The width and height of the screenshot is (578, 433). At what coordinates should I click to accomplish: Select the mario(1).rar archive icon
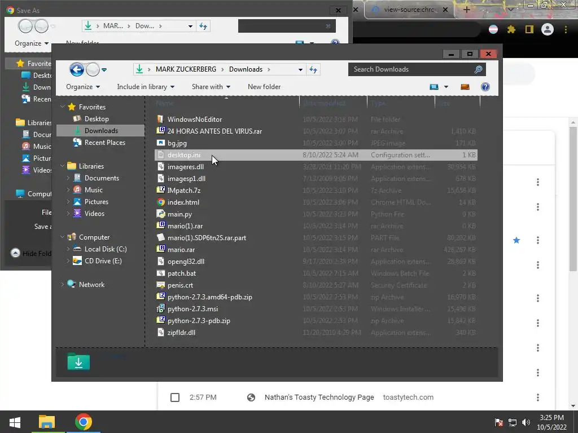pos(160,226)
